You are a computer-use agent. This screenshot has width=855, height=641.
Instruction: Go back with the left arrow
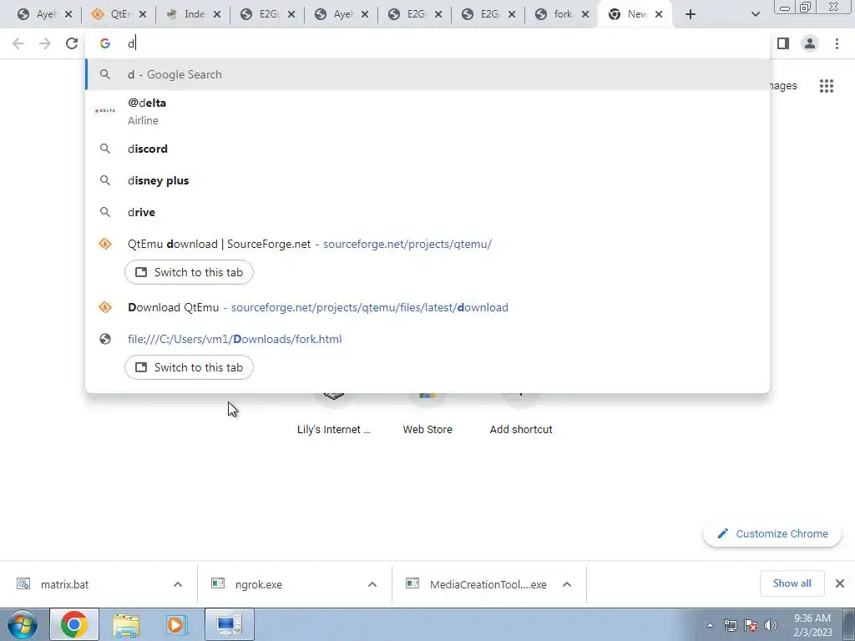(x=18, y=43)
